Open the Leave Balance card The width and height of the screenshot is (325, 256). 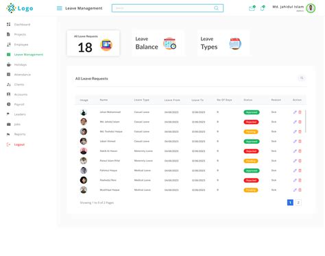point(158,43)
